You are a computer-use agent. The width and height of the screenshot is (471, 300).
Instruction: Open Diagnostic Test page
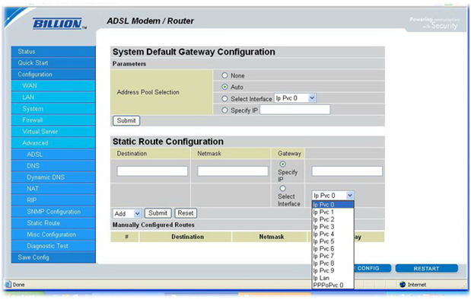tap(53, 246)
